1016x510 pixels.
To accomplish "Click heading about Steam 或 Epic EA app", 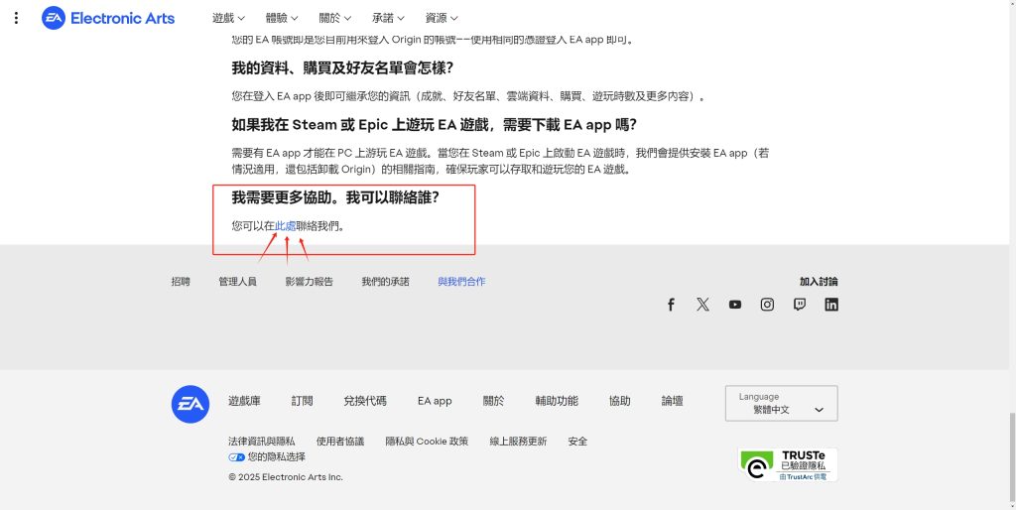I will pyautogui.click(x=435, y=124).
